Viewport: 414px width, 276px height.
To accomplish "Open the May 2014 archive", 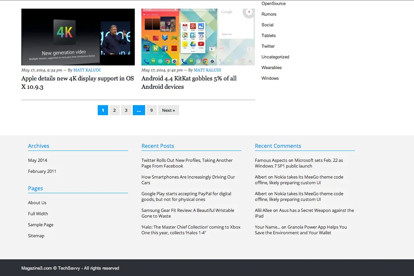I will pyautogui.click(x=38, y=160).
